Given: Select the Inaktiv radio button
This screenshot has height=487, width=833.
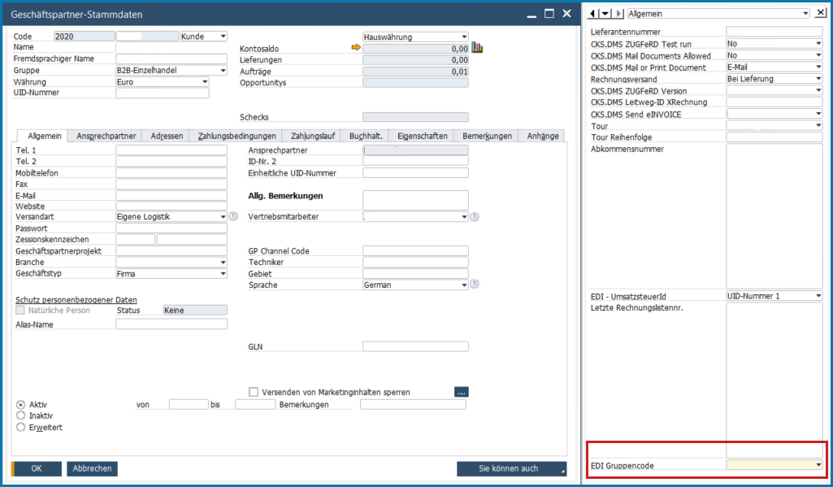Looking at the screenshot, I should tap(20, 415).
